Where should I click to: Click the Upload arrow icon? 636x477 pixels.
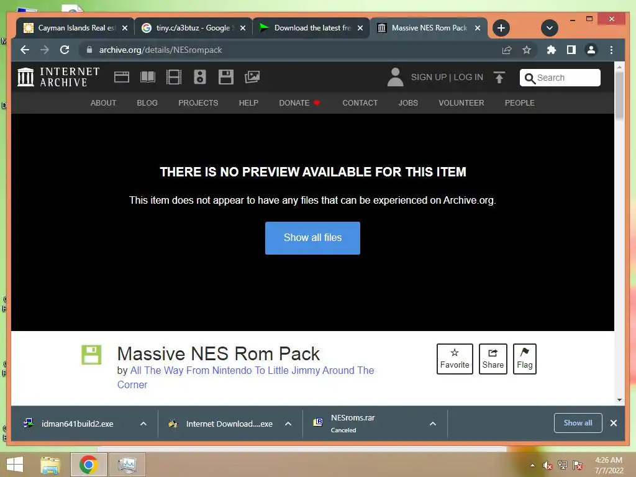point(499,77)
